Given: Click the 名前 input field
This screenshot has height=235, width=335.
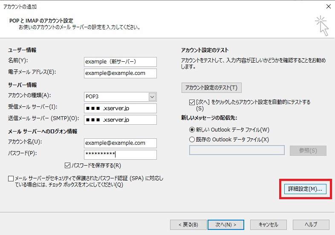Looking at the screenshot, I should click(x=120, y=62).
